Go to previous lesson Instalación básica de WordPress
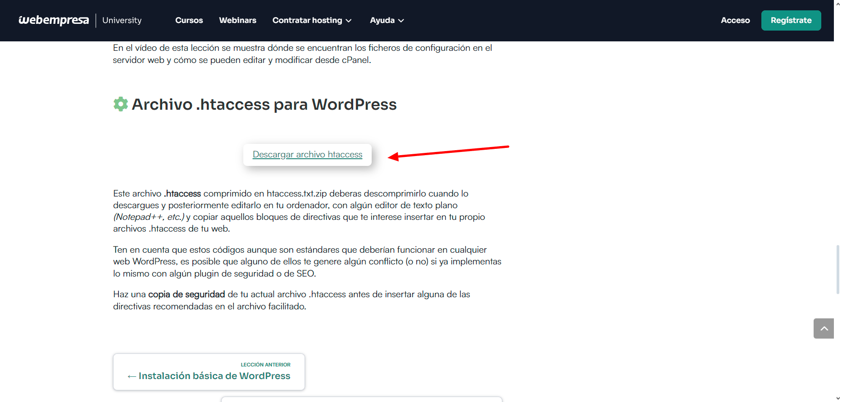Viewport: 842px width, 402px height. tap(209, 372)
